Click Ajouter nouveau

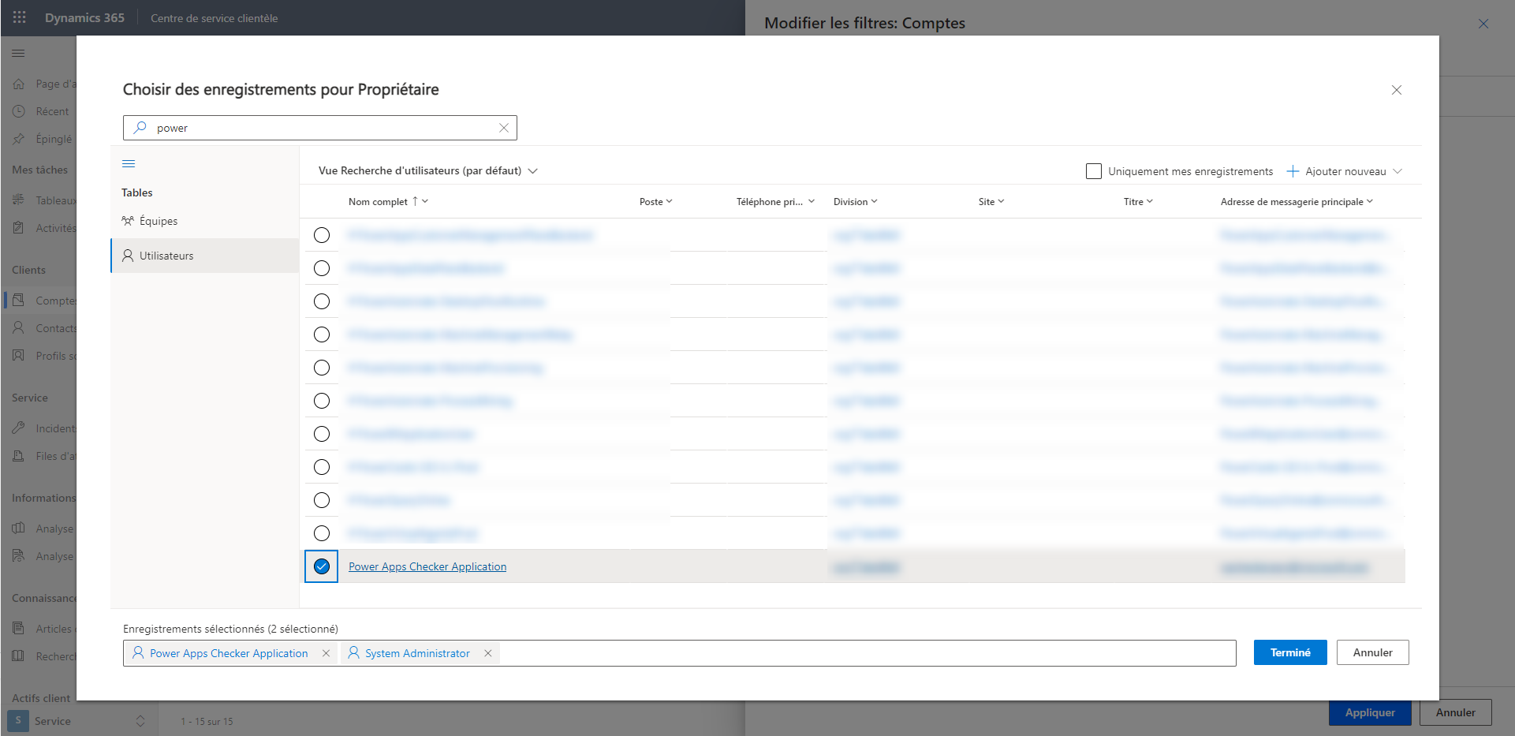1345,171
